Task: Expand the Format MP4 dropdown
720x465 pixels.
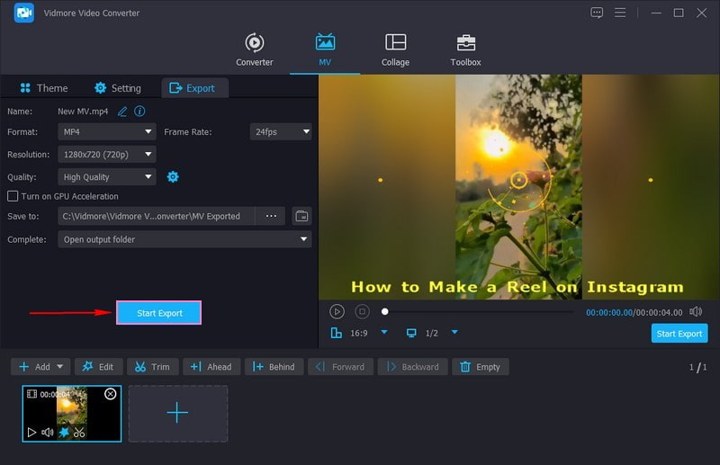Action: (107, 131)
